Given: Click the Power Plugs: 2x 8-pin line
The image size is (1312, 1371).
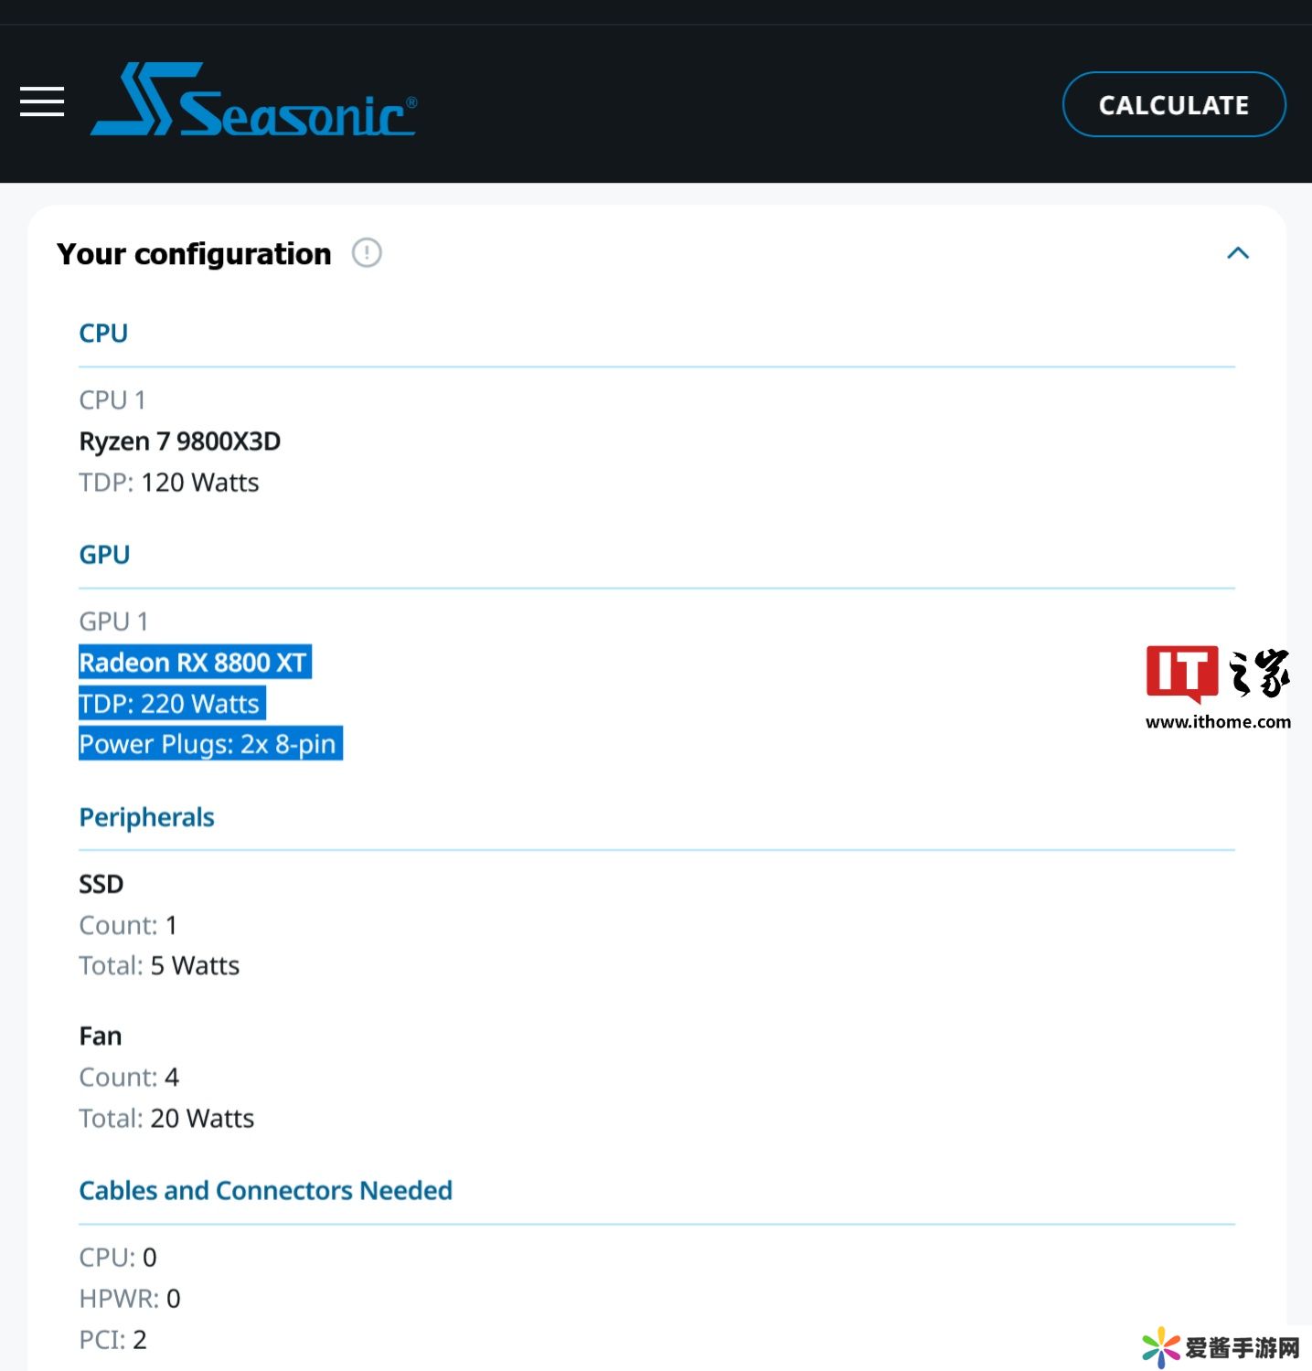Looking at the screenshot, I should pos(209,744).
